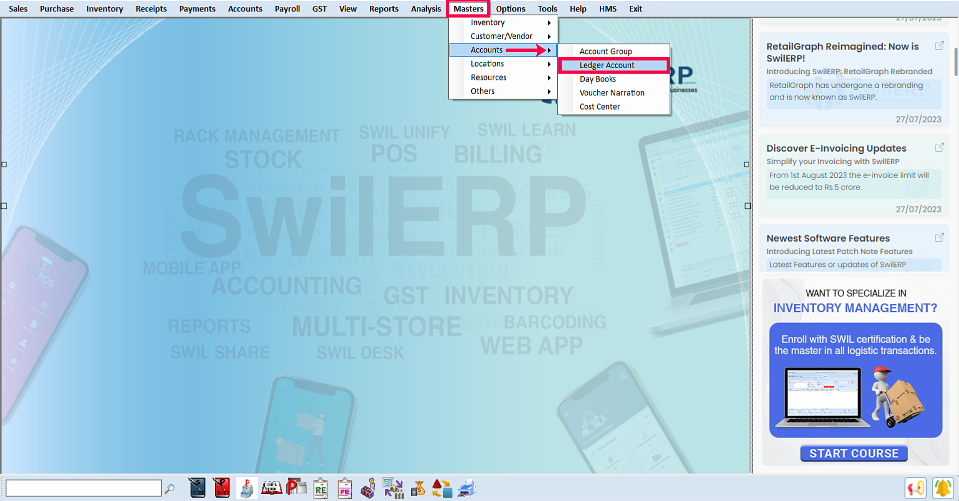The image size is (959, 501).
Task: Open the Tools menu
Action: pos(547,8)
